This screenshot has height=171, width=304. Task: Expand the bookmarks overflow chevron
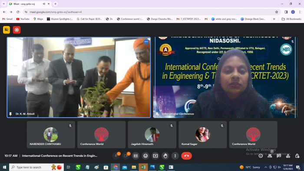click(x=274, y=19)
